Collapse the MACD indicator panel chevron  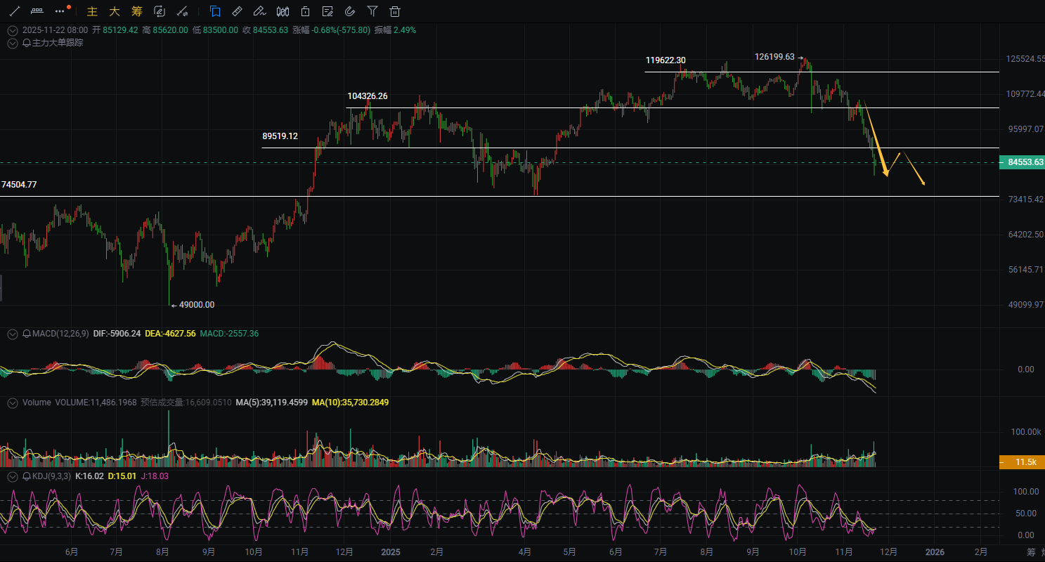12,334
